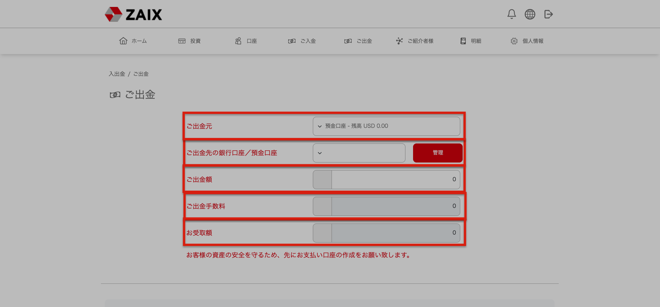Open the ご出金元 source account dropdown
This screenshot has height=307, width=660.
pyautogui.click(x=386, y=126)
